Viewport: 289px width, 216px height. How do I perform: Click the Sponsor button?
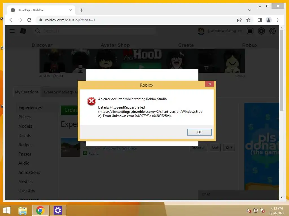198,147
